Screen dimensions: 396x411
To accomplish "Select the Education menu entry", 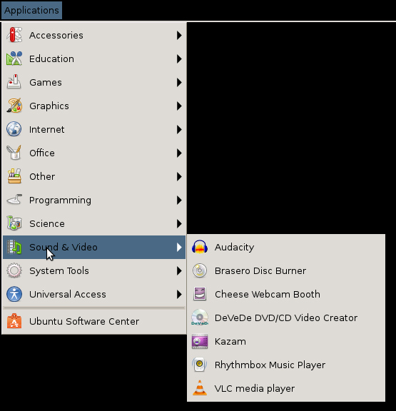I will tap(94, 59).
